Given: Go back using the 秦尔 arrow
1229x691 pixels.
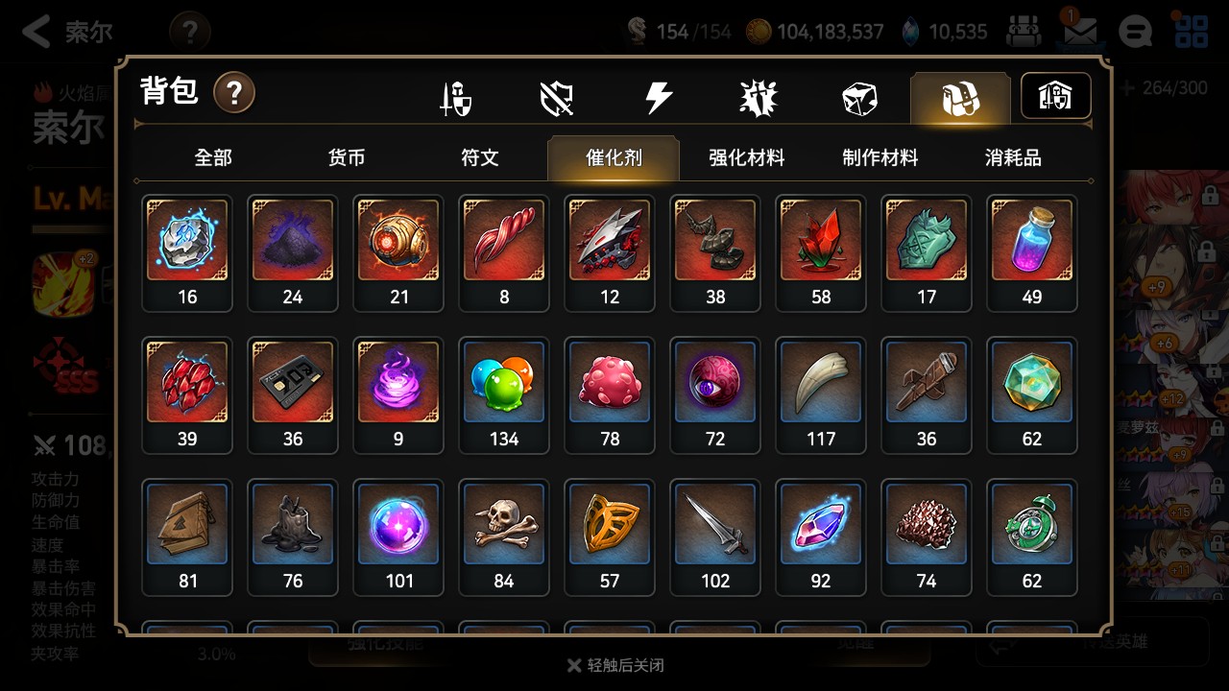Looking at the screenshot, I should [x=67, y=32].
